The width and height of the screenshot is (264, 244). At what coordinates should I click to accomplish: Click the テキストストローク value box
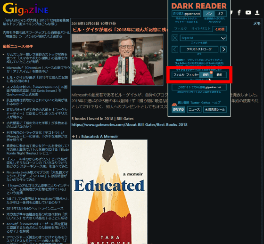199,49
